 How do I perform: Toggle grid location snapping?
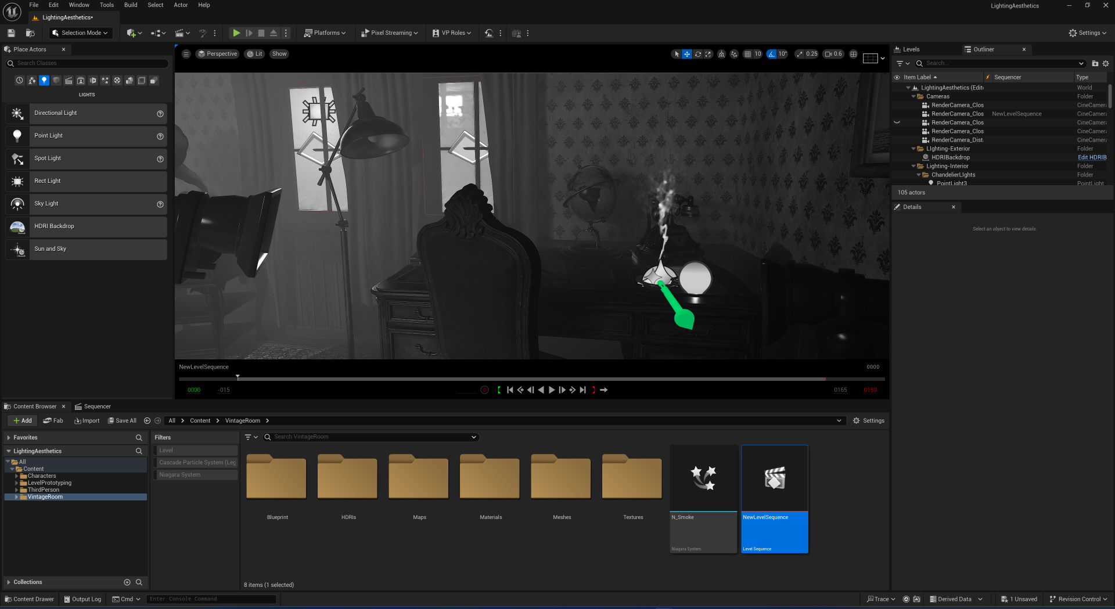748,54
